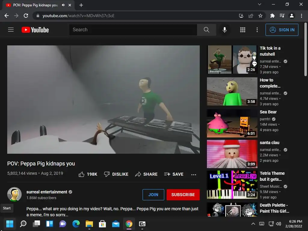Screen dimensions: 308x231
Task: Subscribe to surreal entertainment
Action: pyautogui.click(x=183, y=195)
